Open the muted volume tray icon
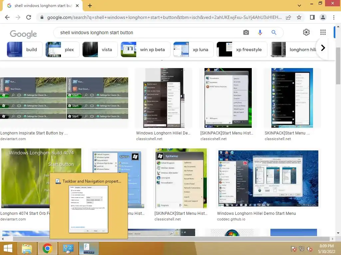 (310, 249)
